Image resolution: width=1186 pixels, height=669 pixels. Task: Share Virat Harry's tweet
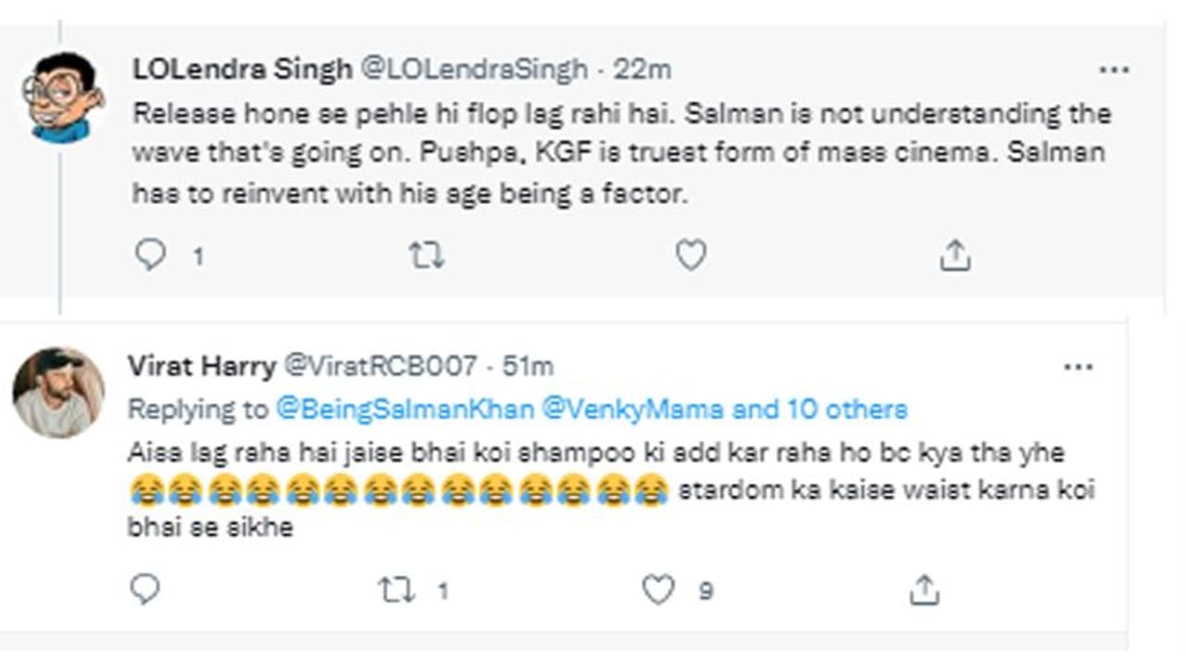(x=924, y=589)
